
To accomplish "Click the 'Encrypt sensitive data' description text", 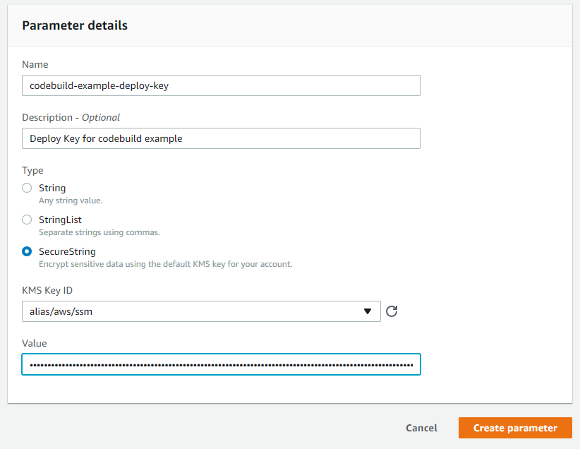I will click(165, 264).
